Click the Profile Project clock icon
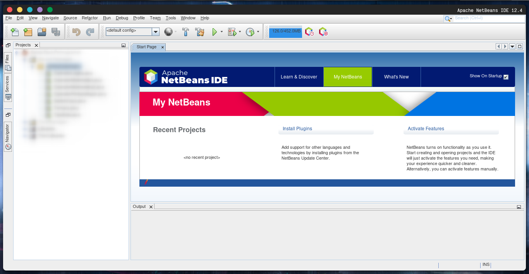 pos(250,32)
